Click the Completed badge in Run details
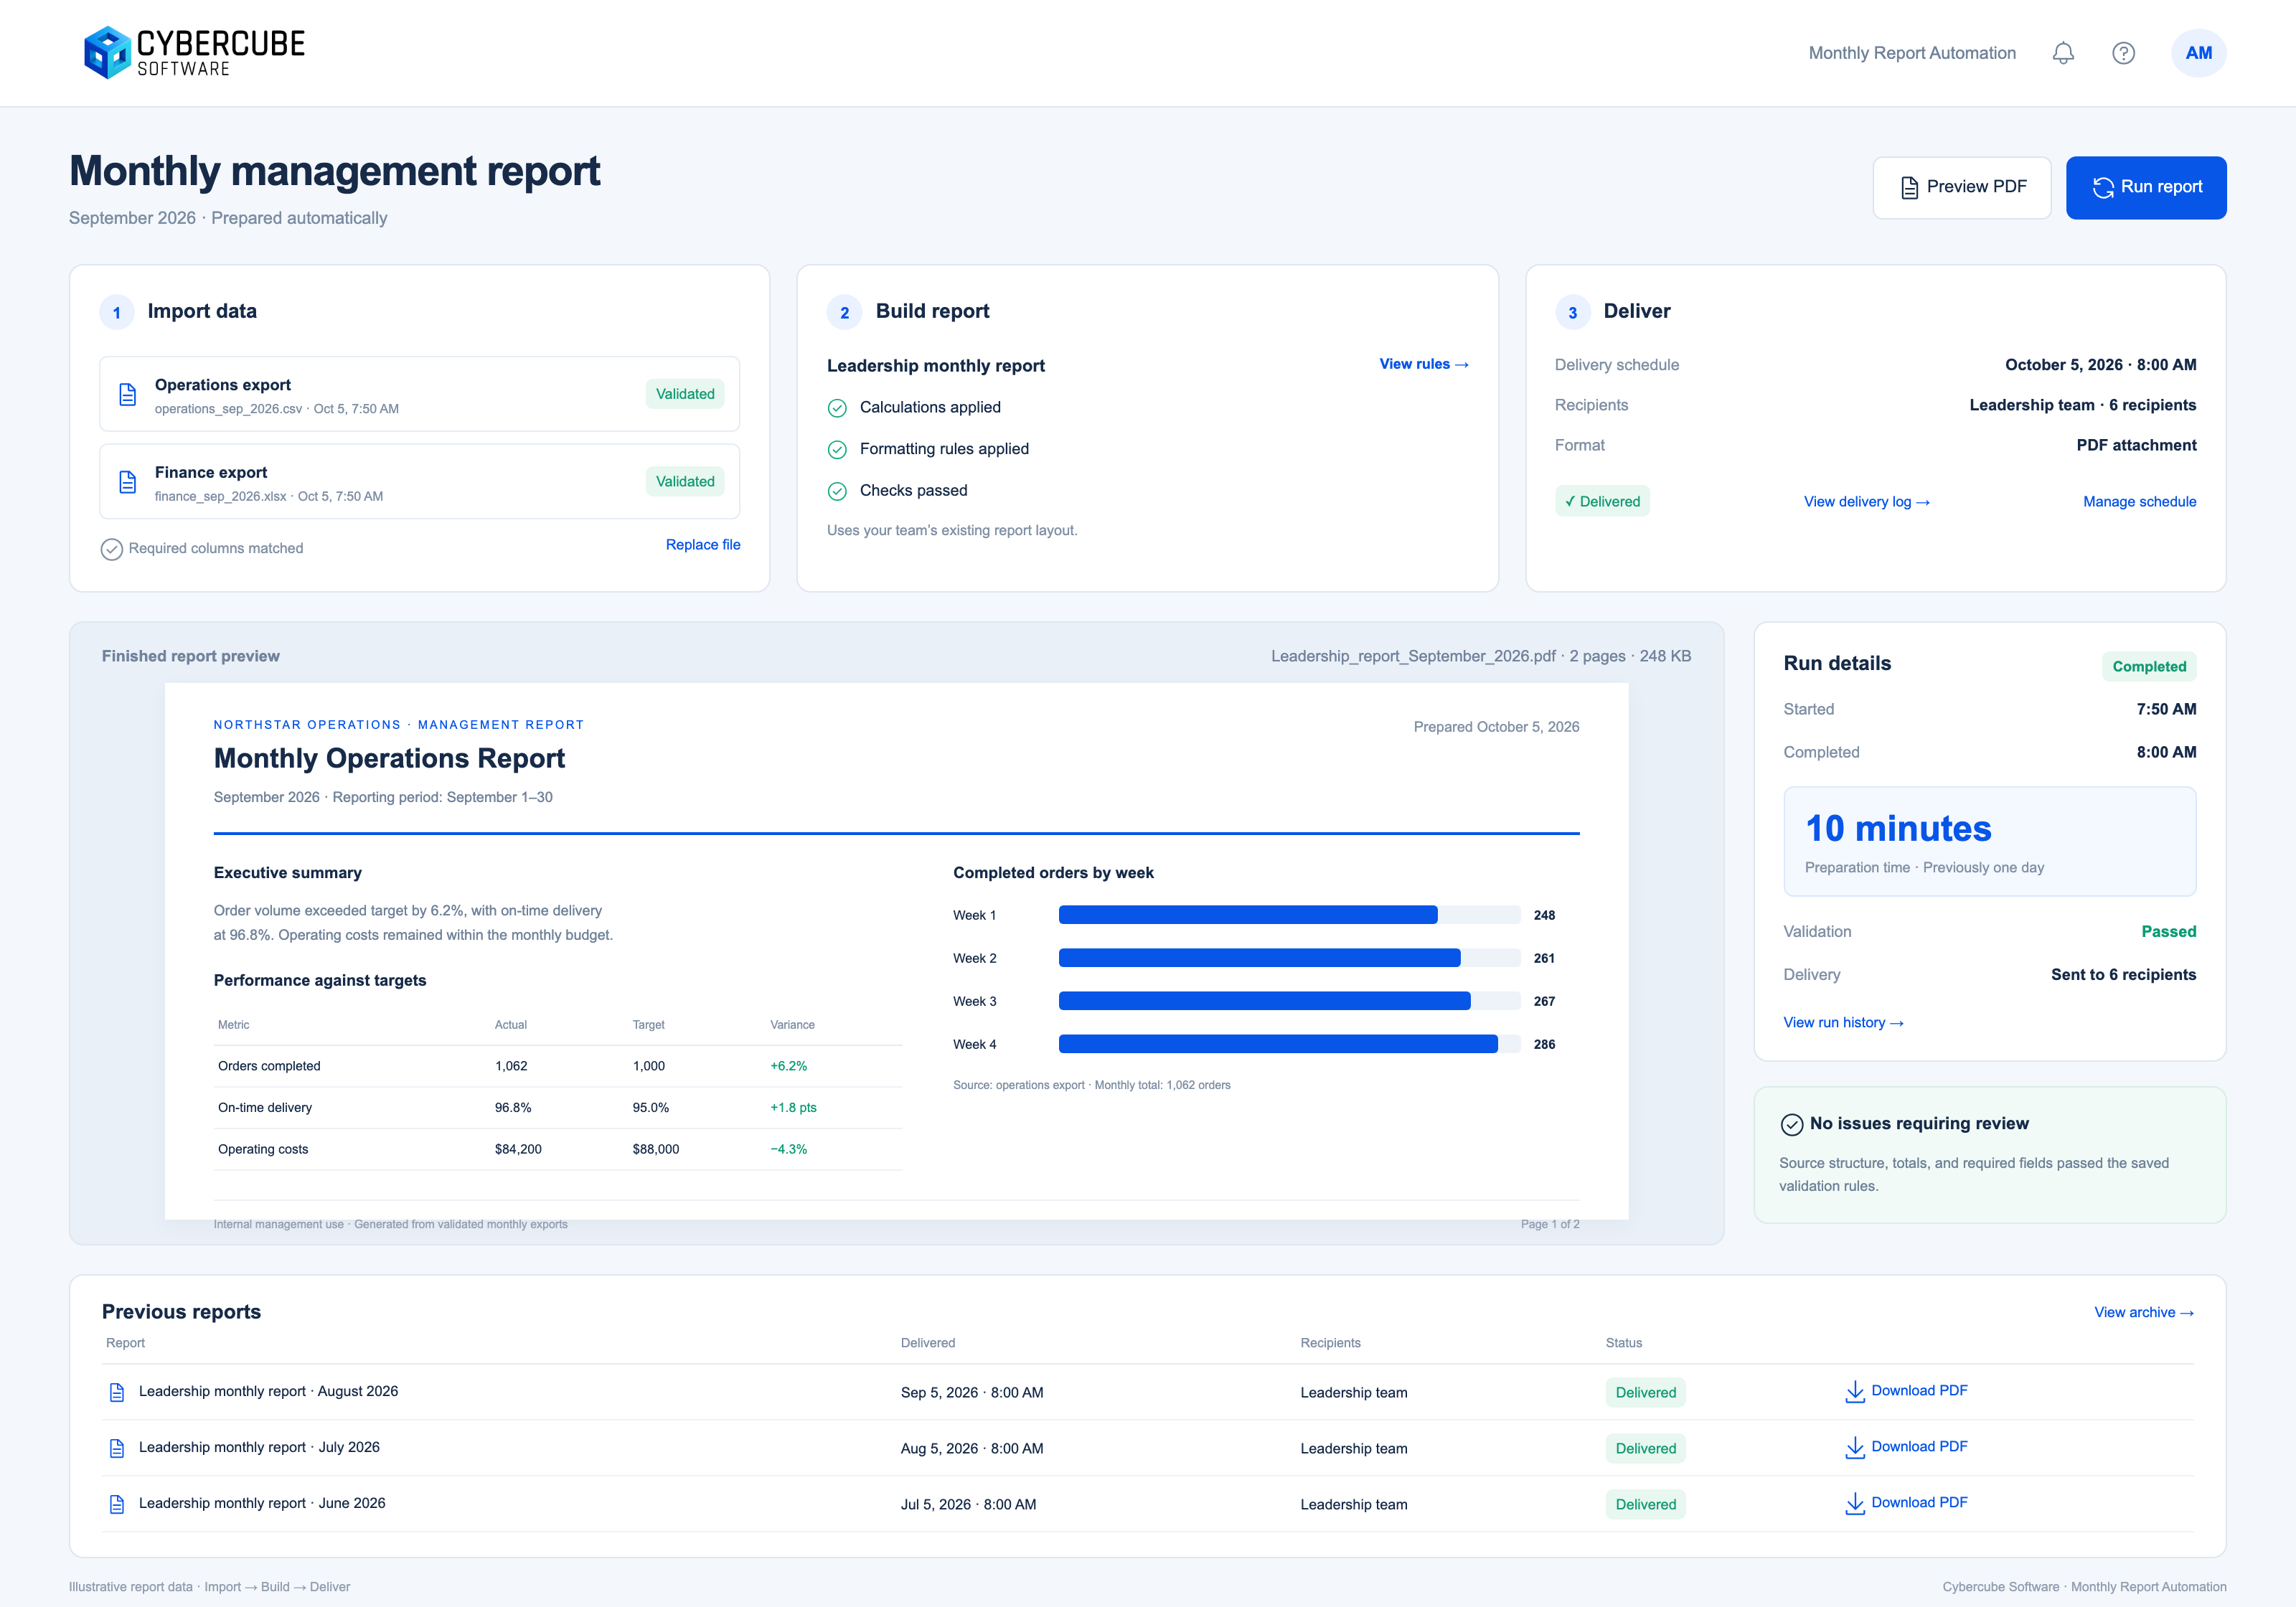Viewport: 2296px width, 1607px height. pos(2149,666)
